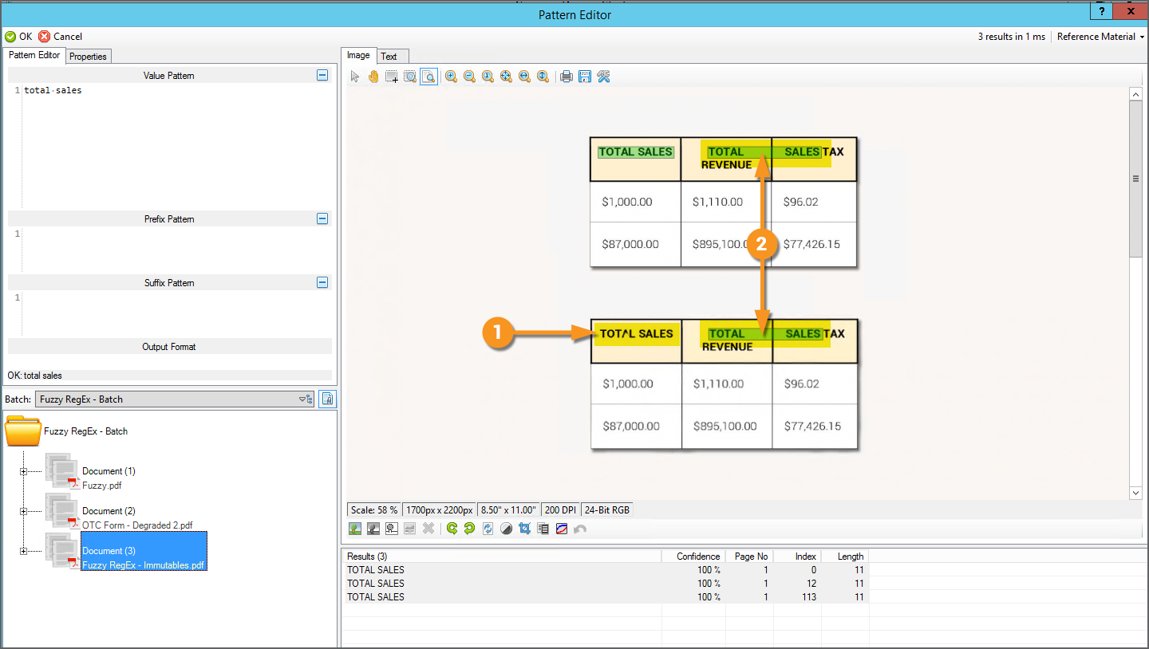Click the crop image icon

click(524, 529)
